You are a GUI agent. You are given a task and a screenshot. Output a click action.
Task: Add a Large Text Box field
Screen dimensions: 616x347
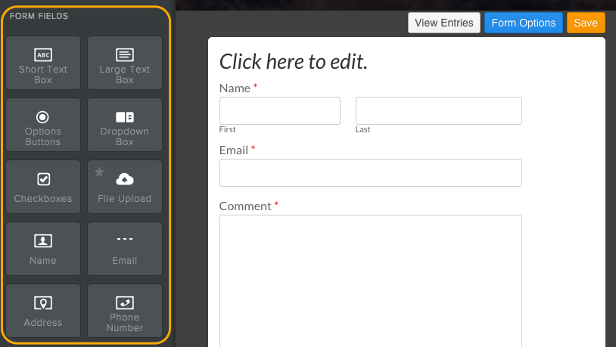click(x=125, y=63)
